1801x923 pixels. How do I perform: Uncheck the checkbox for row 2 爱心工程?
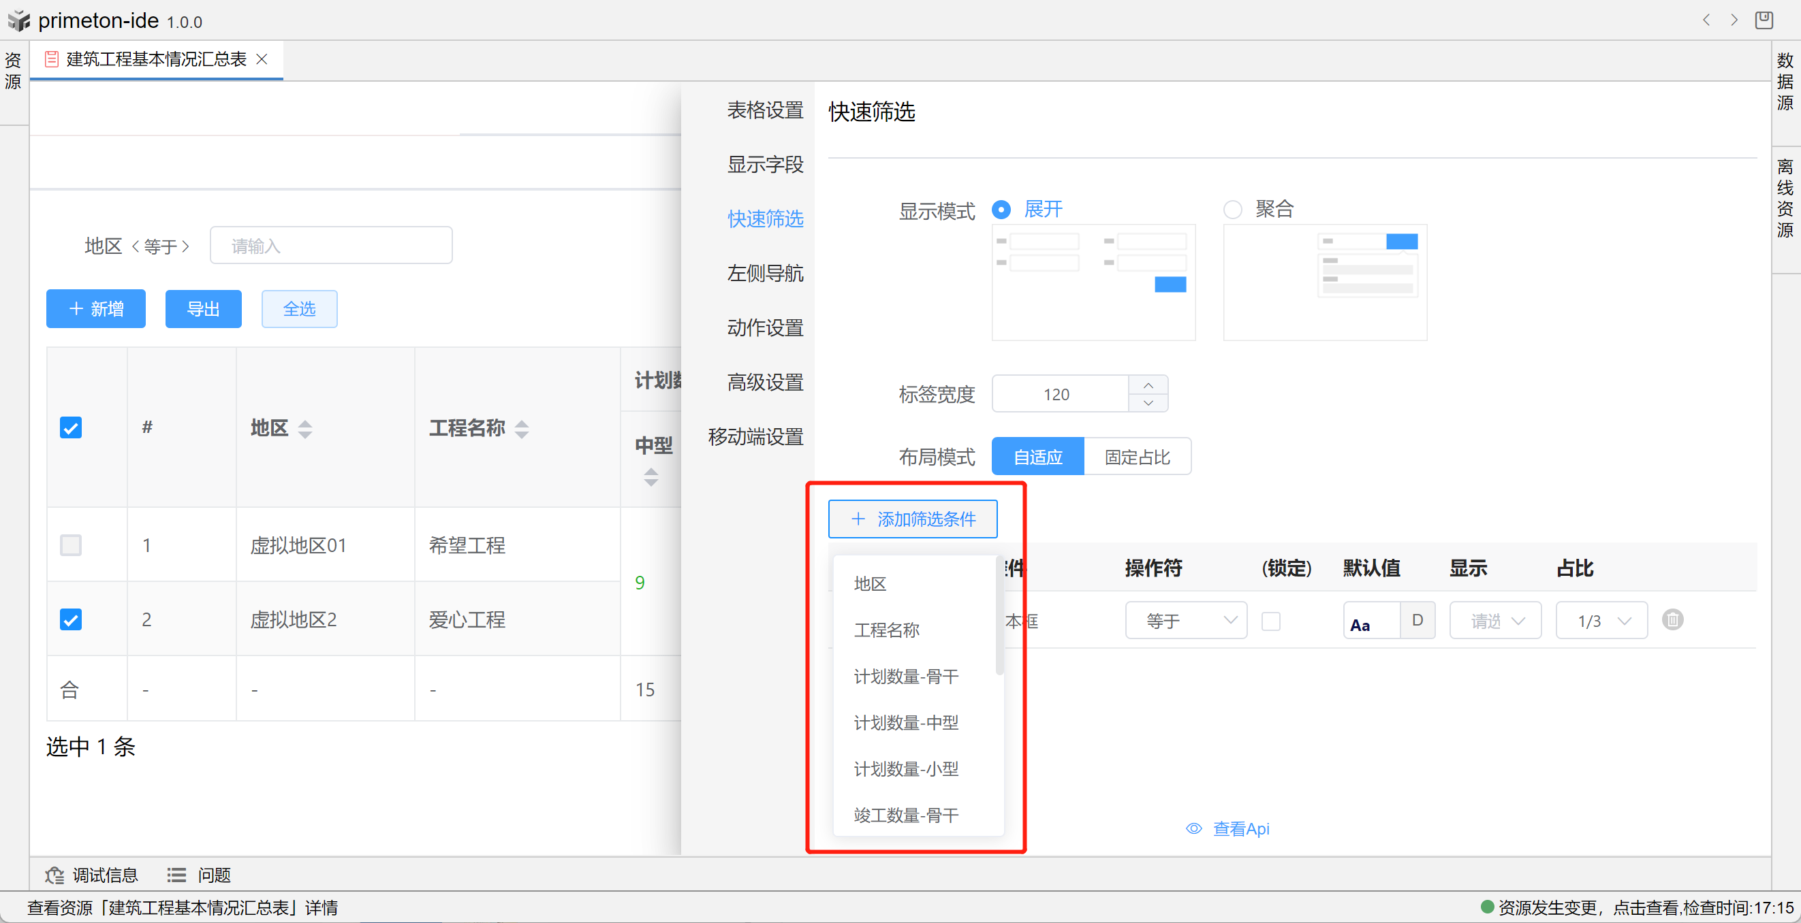(x=71, y=620)
